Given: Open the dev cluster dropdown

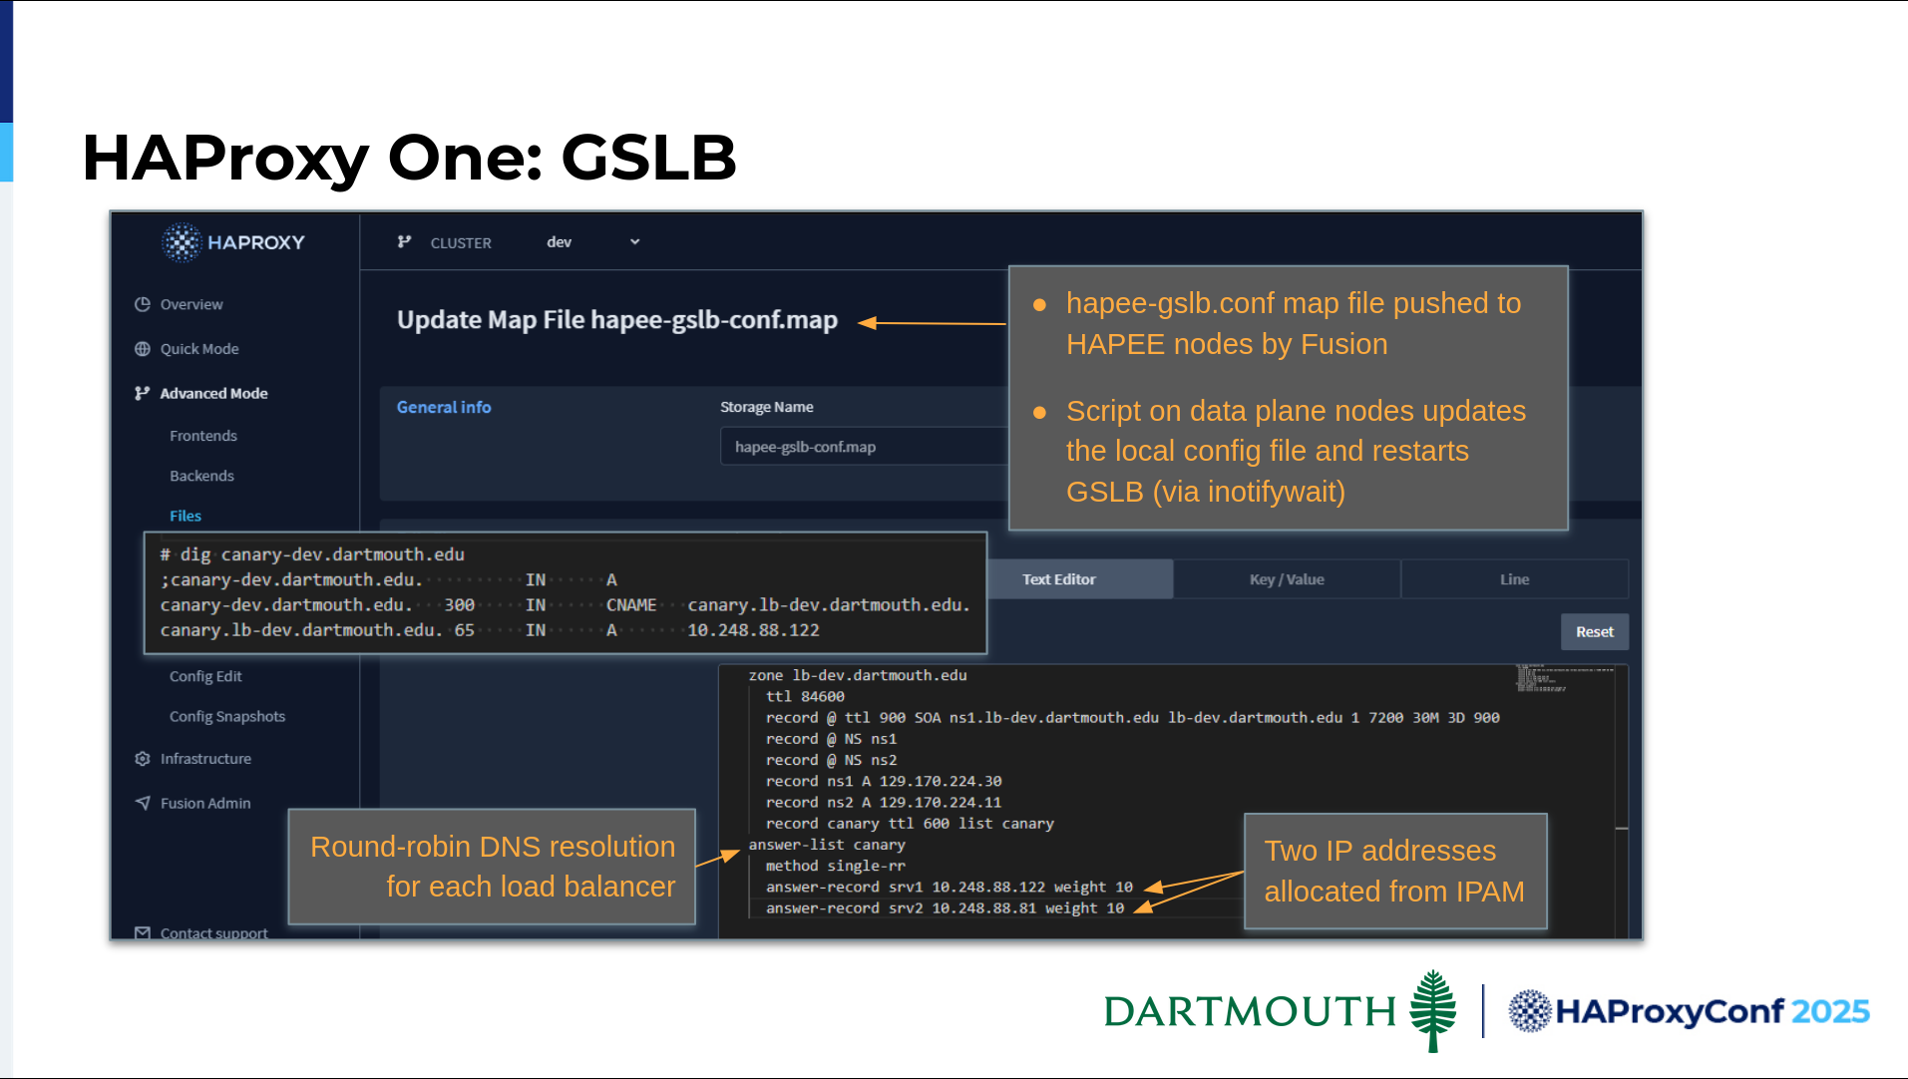Looking at the screenshot, I should (592, 242).
